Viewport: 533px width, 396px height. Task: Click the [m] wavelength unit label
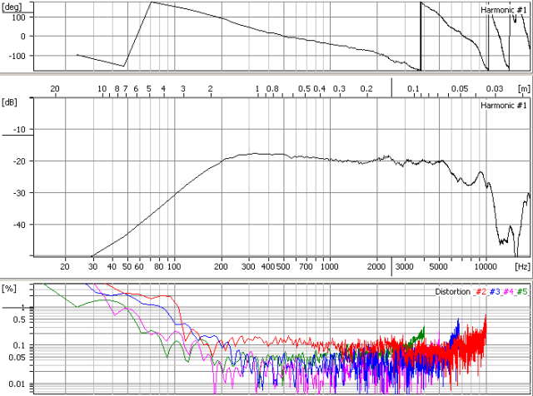(x=522, y=88)
